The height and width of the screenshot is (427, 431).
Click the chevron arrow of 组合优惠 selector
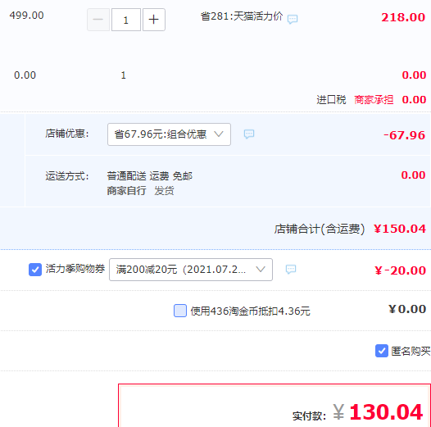point(219,134)
